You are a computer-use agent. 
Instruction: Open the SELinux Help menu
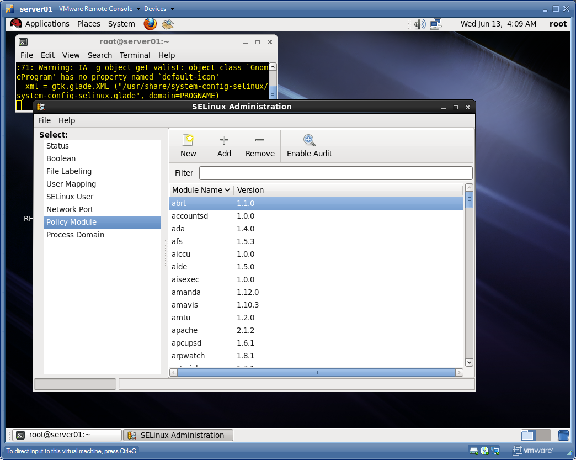coord(67,120)
